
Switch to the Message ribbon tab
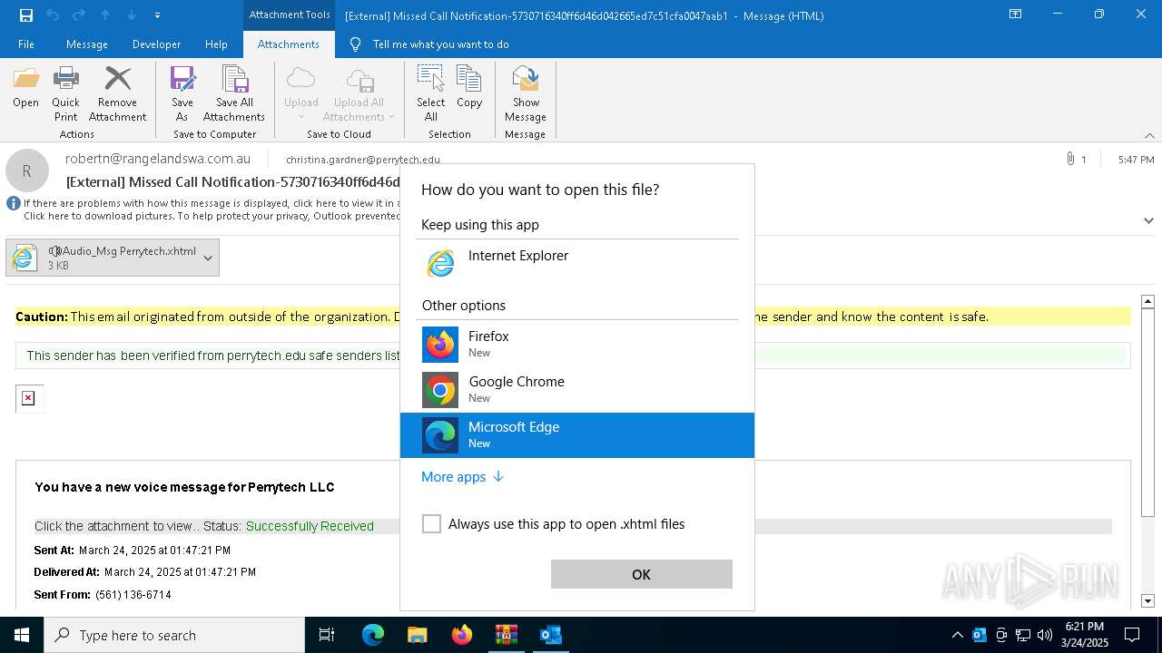point(87,44)
